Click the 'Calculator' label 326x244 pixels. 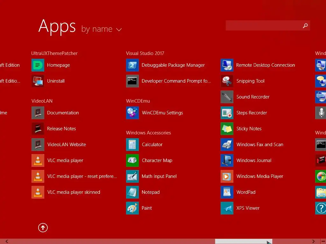(x=152, y=145)
